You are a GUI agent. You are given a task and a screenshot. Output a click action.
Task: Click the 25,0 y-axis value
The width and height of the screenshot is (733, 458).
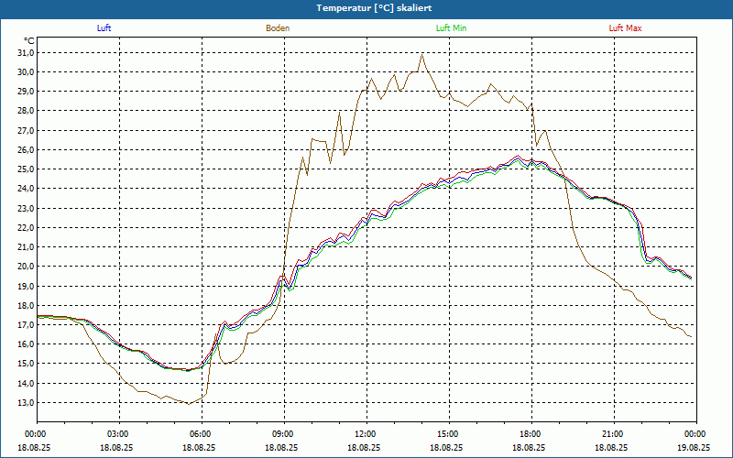pos(26,169)
